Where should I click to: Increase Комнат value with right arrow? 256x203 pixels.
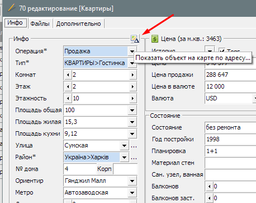(132, 75)
